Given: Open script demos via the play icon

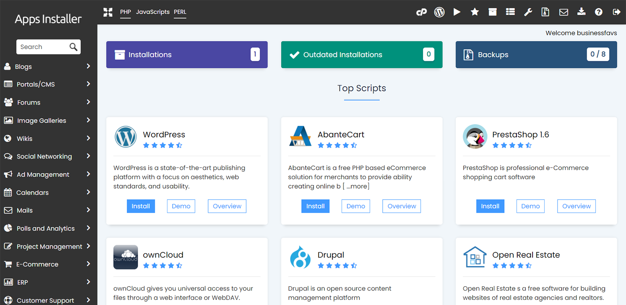Looking at the screenshot, I should [x=457, y=12].
